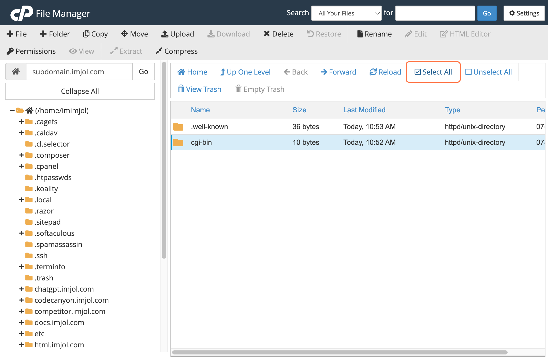This screenshot has height=357, width=548.
Task: Navigate to Home in file pane
Action: [192, 72]
